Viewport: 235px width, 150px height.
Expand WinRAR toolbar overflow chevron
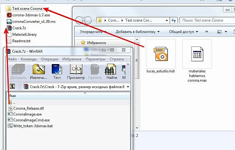click(128, 64)
